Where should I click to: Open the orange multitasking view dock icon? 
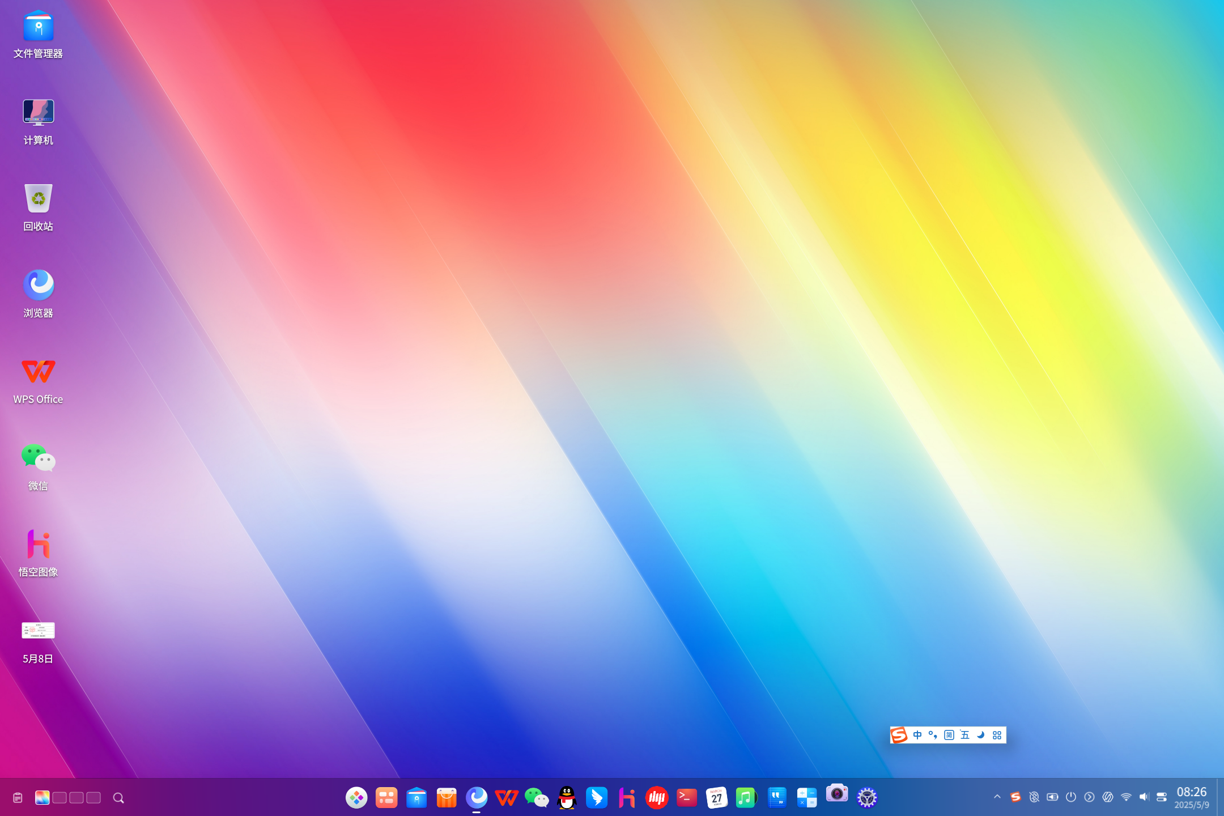[386, 798]
